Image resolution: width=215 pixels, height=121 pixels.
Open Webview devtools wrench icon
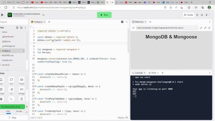coord(205,28)
